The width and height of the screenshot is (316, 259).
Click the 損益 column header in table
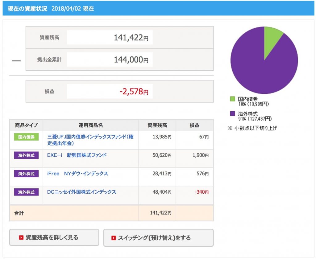point(194,125)
